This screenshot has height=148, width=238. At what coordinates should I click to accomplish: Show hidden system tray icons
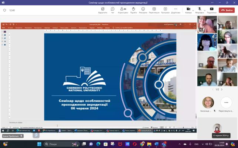coord(180,144)
